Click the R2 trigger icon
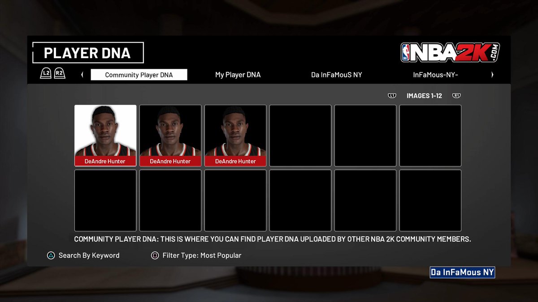The height and width of the screenshot is (302, 538). point(60,74)
